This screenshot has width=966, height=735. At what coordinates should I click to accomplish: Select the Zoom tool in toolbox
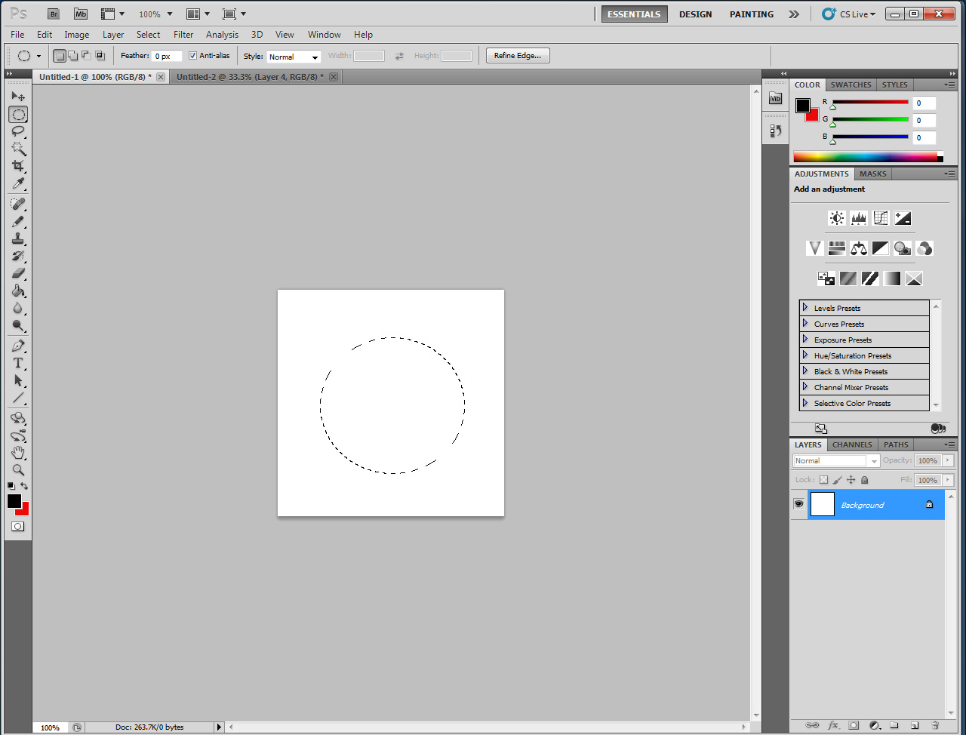(x=18, y=469)
